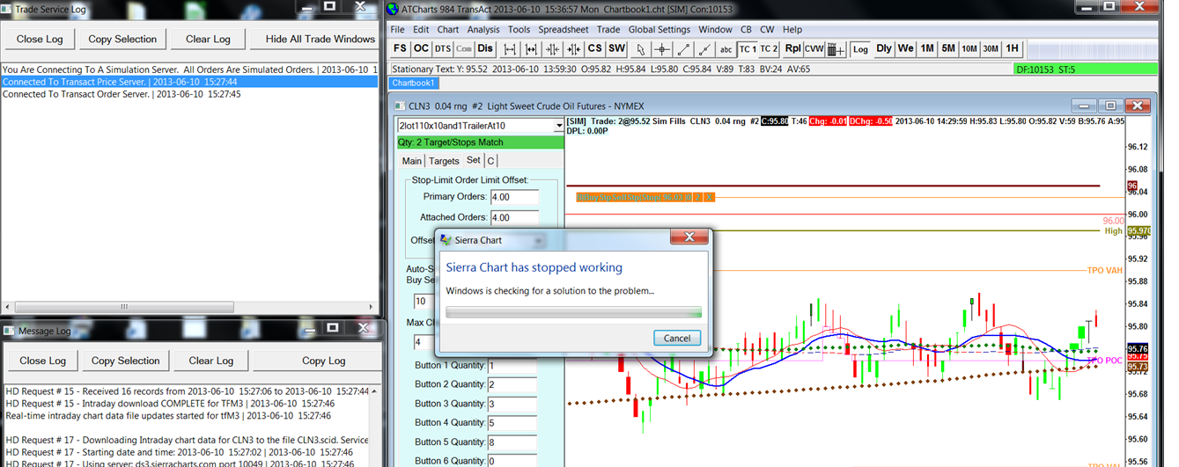Image resolution: width=1179 pixels, height=467 pixels.
Task: Open the Analysis menu
Action: [483, 29]
